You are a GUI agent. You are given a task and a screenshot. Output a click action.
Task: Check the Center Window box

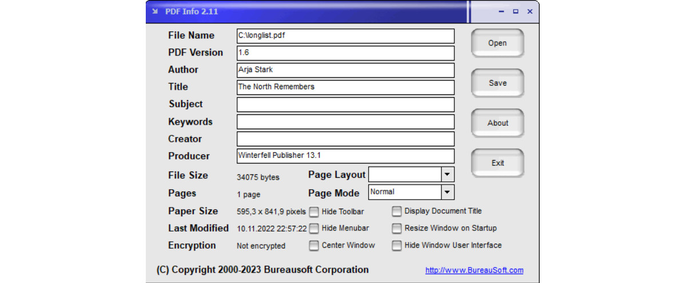(x=314, y=246)
